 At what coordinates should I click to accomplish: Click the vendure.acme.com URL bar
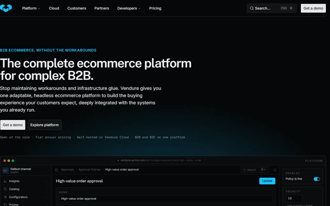tap(160, 160)
